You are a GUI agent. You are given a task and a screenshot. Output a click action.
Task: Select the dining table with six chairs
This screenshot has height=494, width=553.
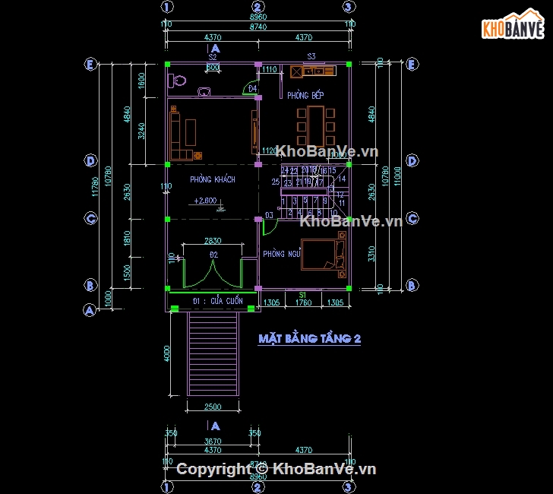(x=316, y=126)
